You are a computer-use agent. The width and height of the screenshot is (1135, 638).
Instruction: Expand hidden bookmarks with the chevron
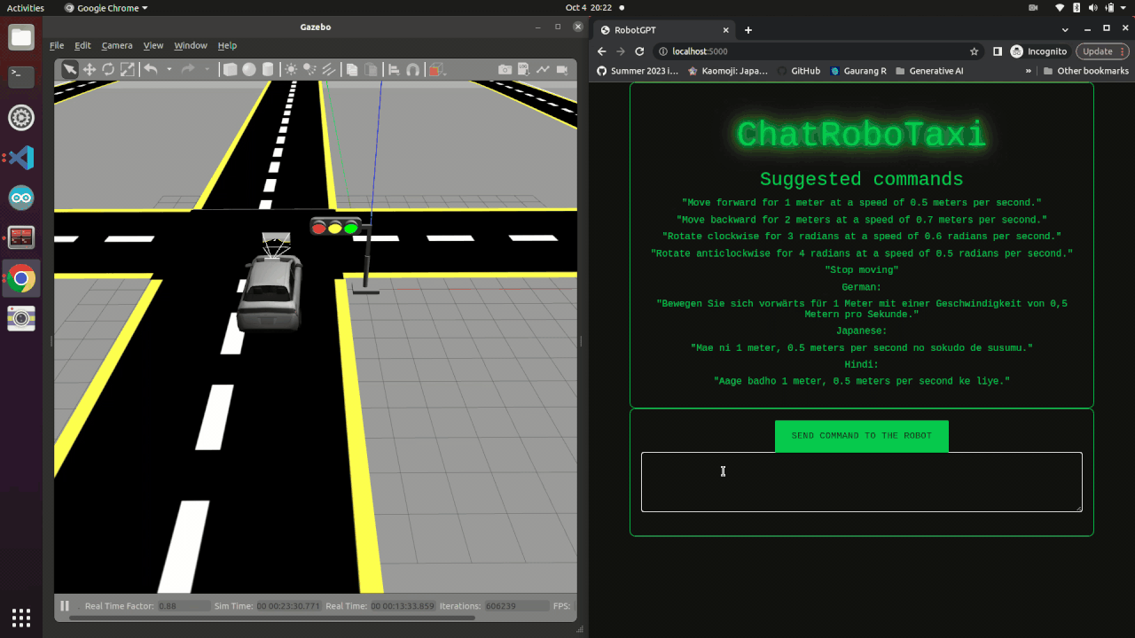(1029, 71)
